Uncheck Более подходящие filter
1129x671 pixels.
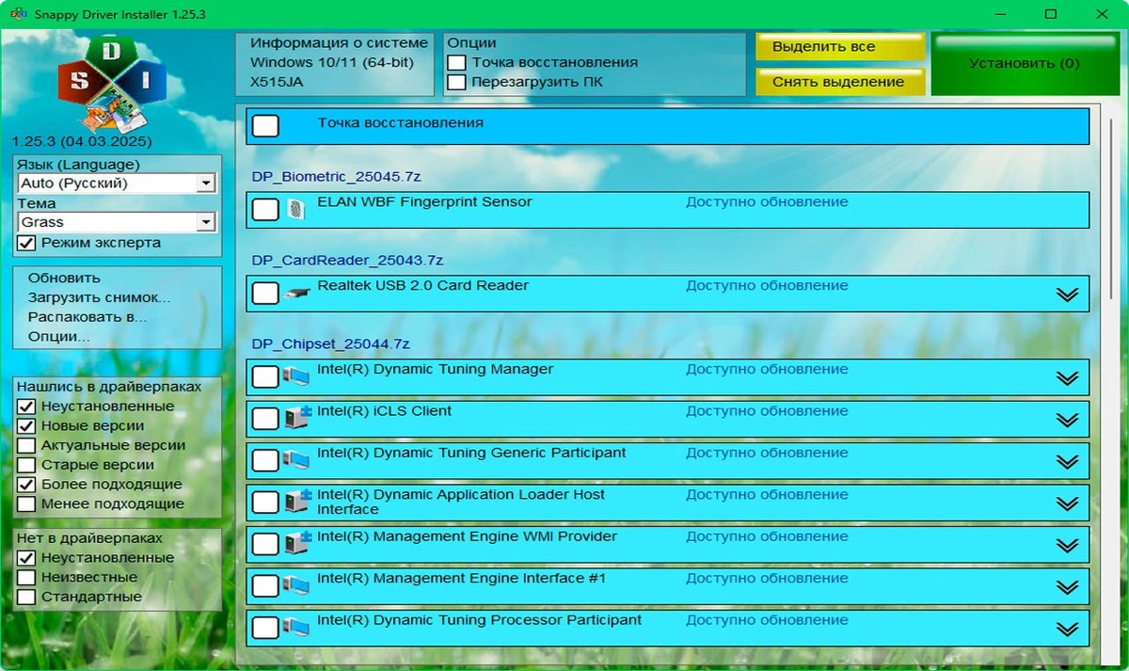pos(26,485)
